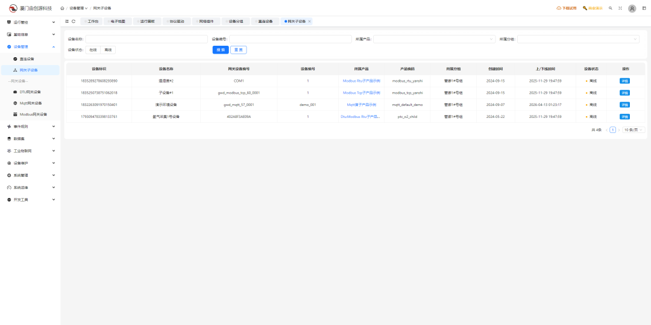
Task: Toggle fullscreen with the expand icon
Action: tap(620, 8)
